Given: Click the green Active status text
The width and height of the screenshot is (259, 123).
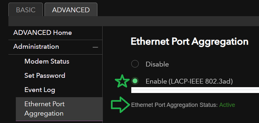Looking at the screenshot, I should pos(227,105).
